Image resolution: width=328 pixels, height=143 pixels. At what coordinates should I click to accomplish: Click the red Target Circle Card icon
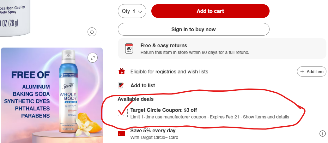pyautogui.click(x=121, y=134)
